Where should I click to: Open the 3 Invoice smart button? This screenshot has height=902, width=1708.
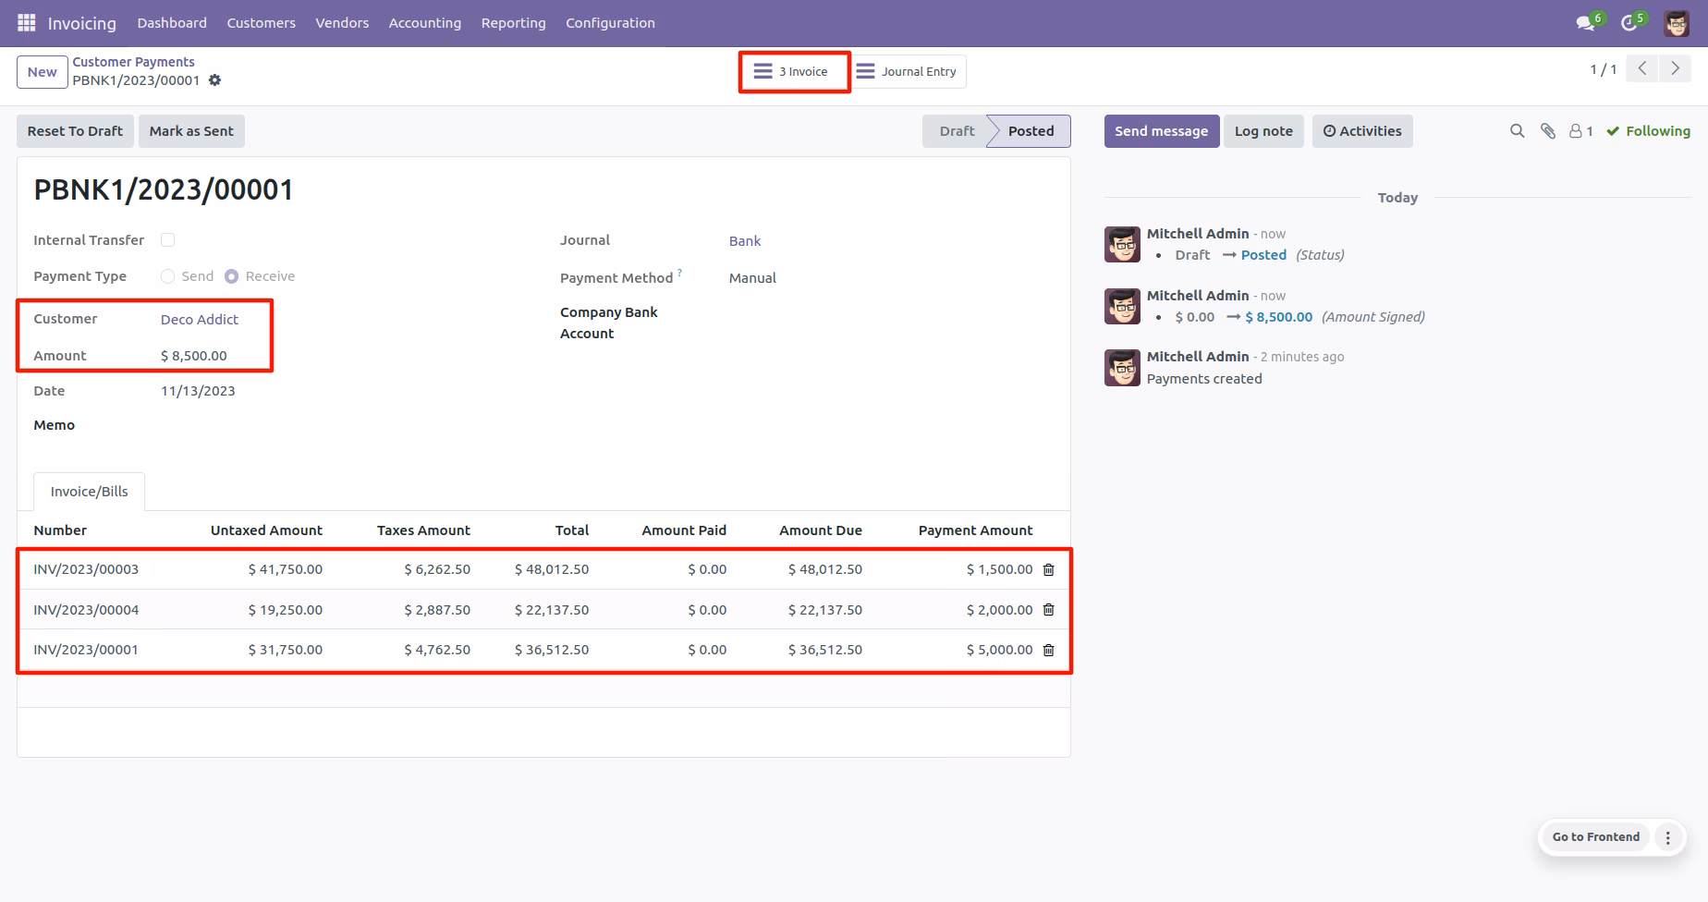(x=794, y=72)
